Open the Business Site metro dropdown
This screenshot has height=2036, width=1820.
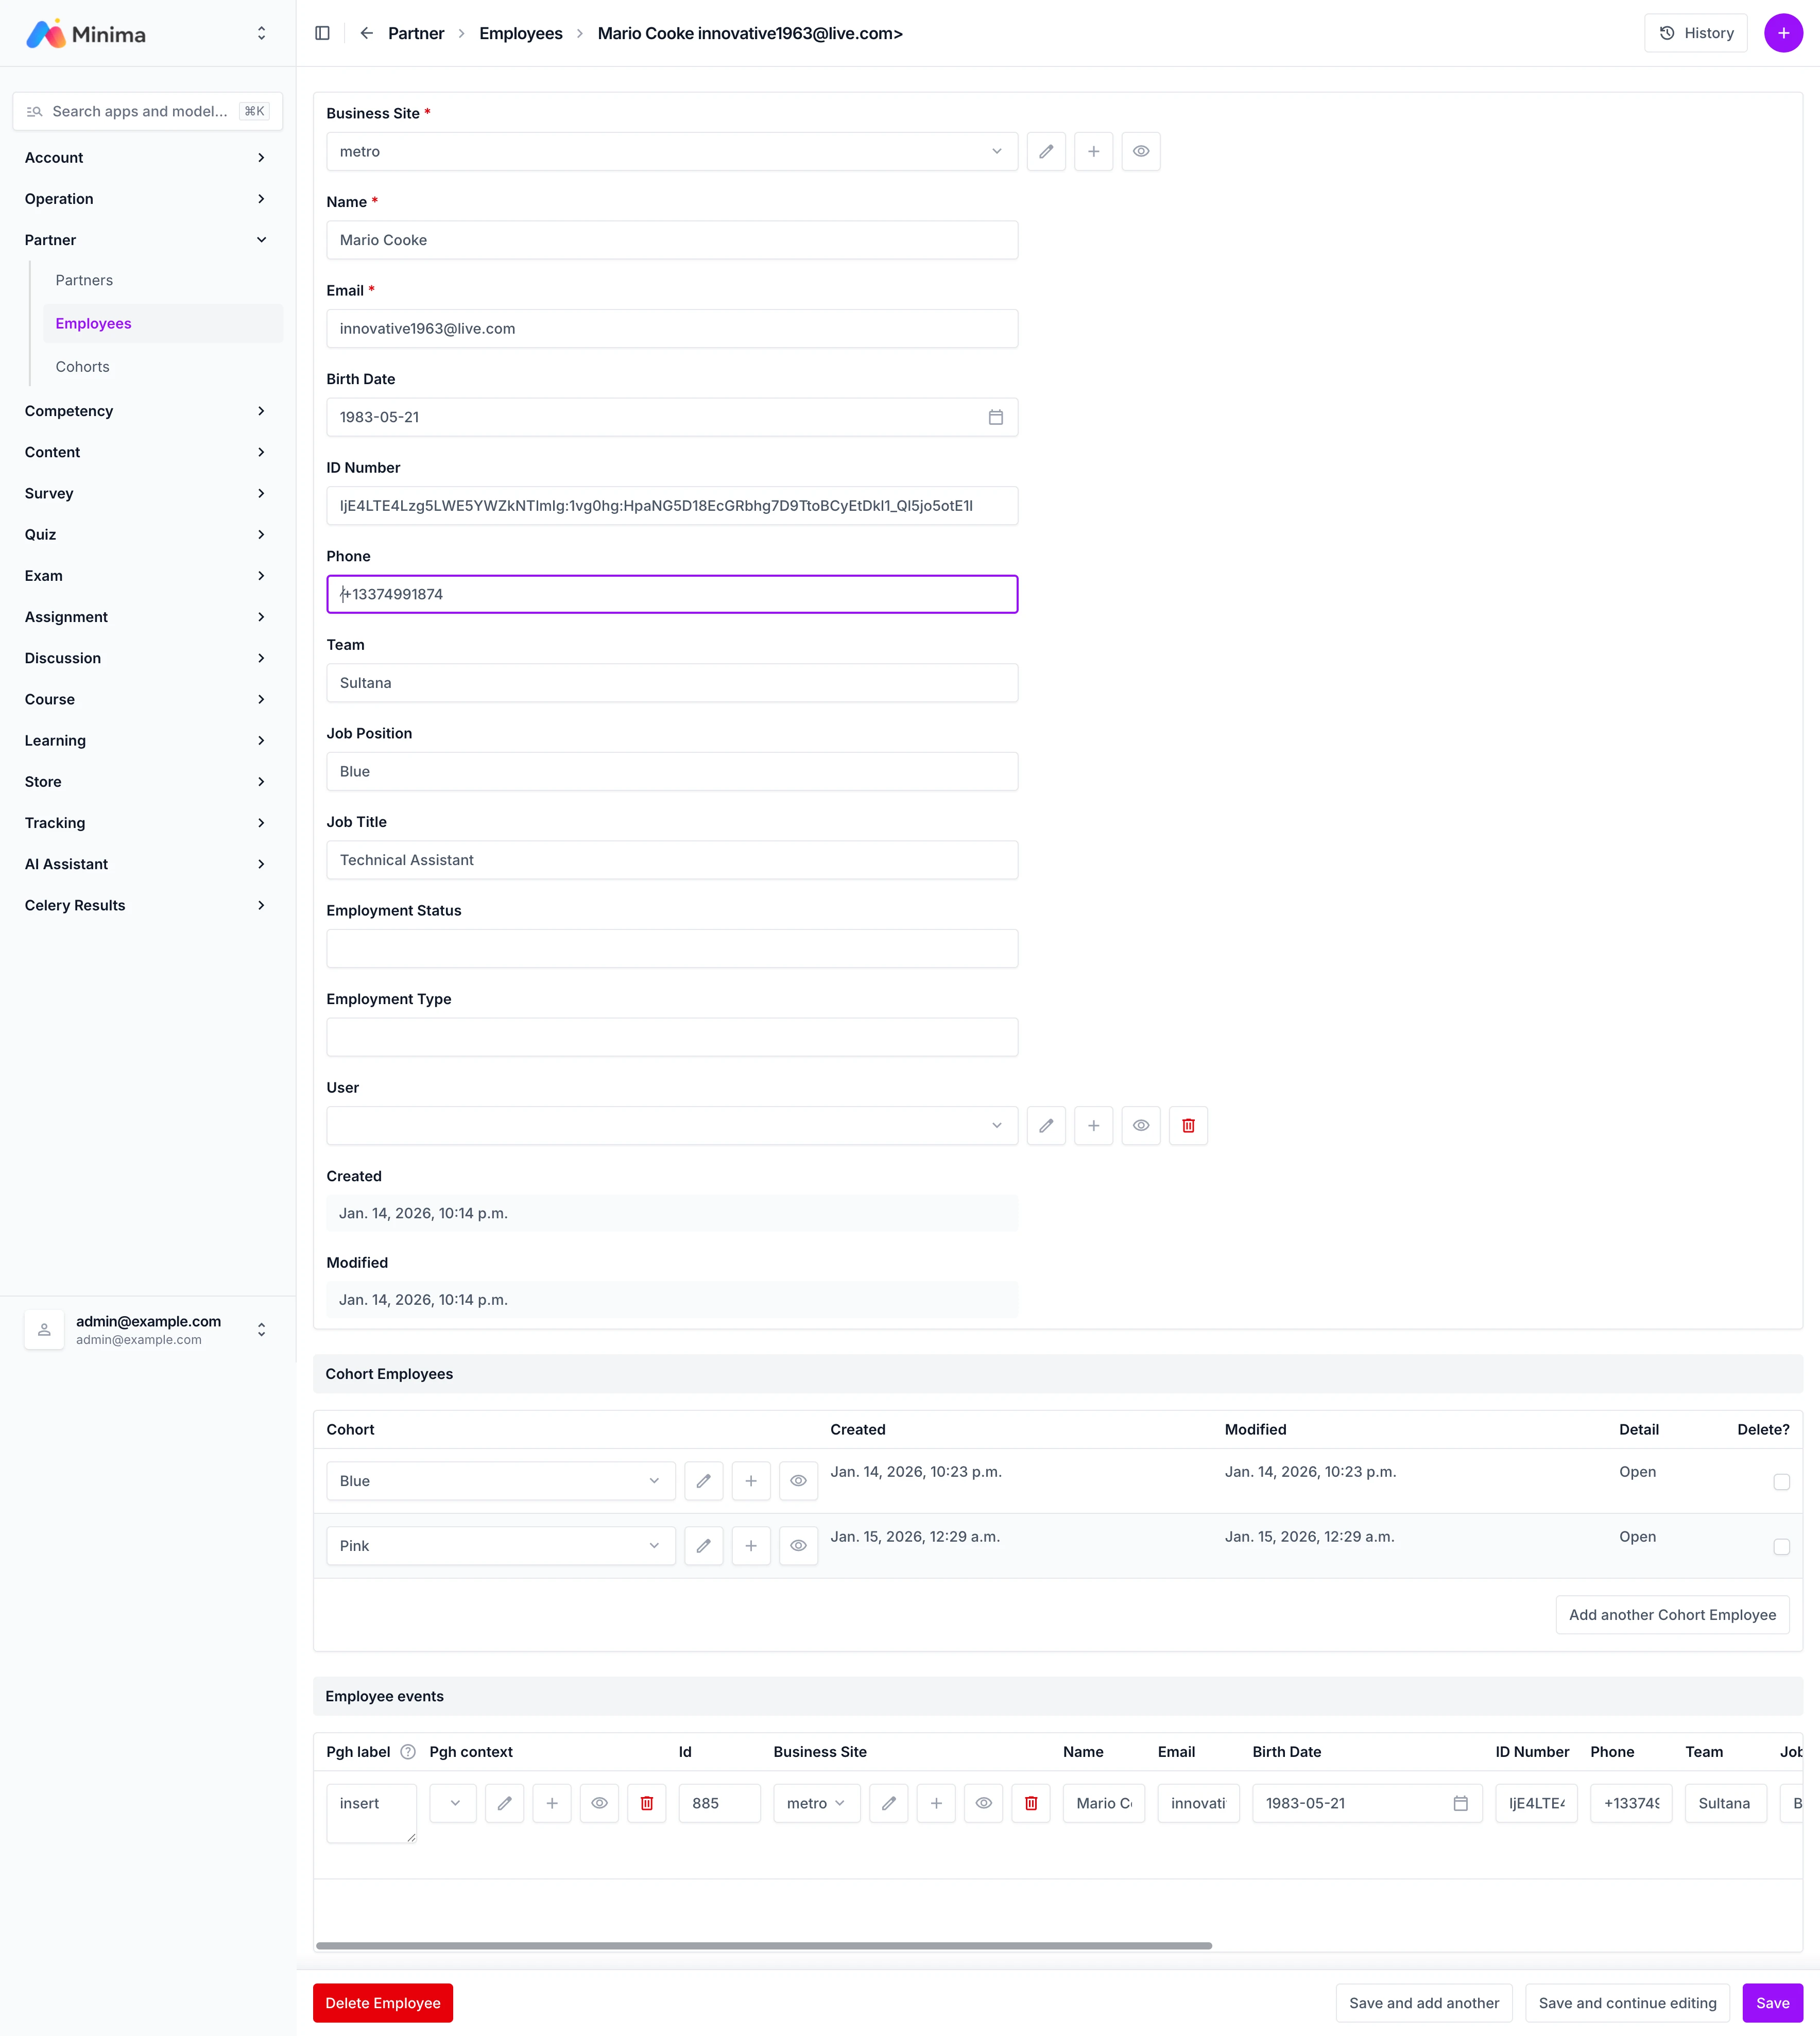[671, 151]
